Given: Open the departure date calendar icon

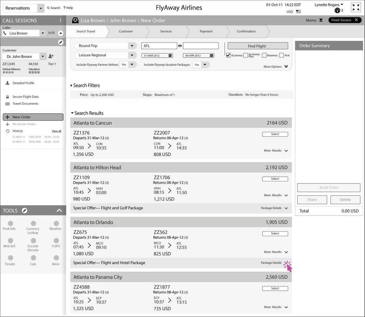Looking at the screenshot, I should (x=170, y=56).
